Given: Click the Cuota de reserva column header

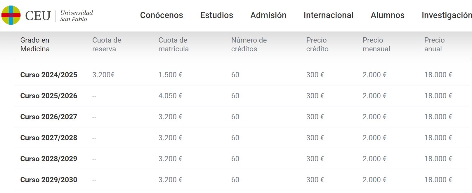Looking at the screenshot, I should [107, 44].
